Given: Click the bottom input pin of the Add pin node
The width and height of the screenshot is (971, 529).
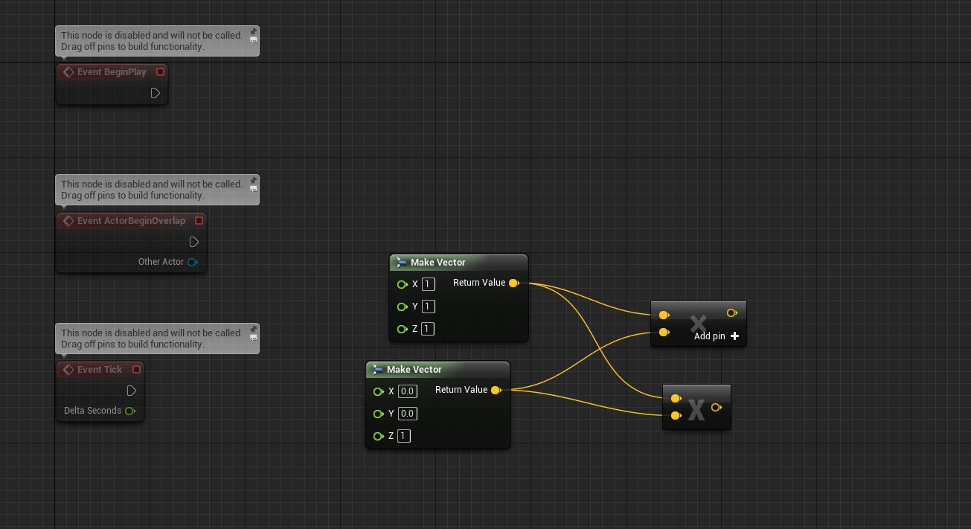Looking at the screenshot, I should [x=664, y=333].
